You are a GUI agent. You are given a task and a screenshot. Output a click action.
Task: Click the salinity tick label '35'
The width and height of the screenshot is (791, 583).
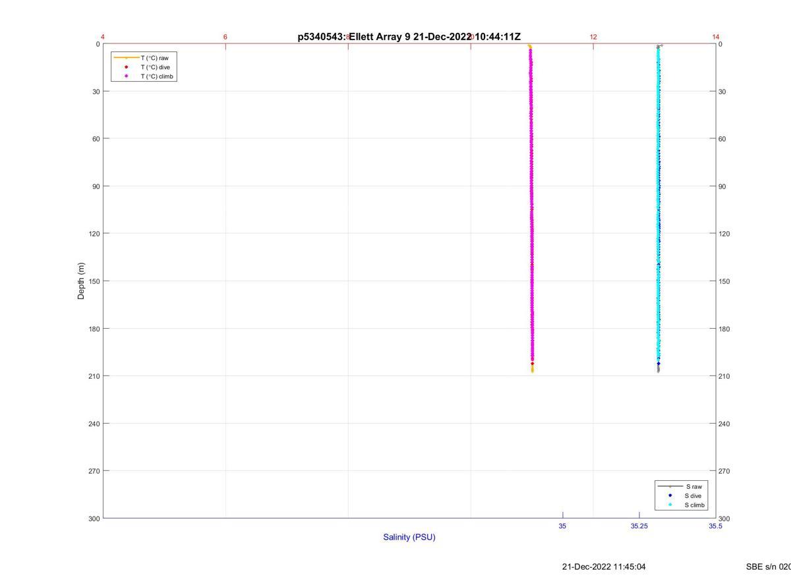pyautogui.click(x=562, y=526)
